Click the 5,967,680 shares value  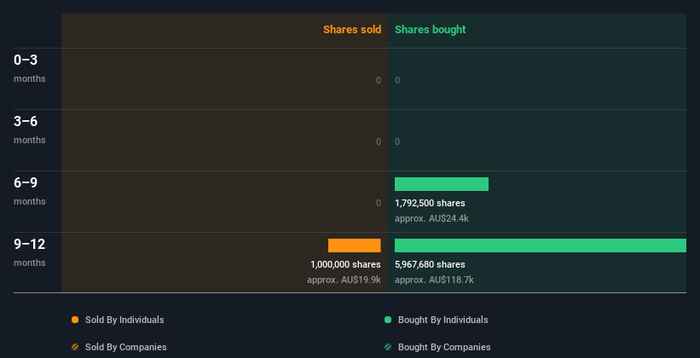(x=430, y=264)
